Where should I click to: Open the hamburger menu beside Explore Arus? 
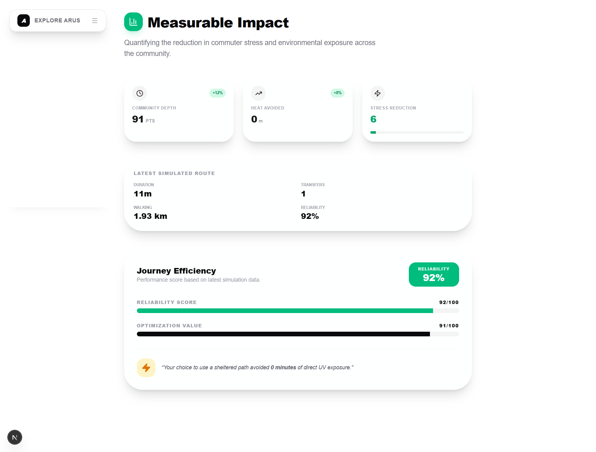click(95, 21)
